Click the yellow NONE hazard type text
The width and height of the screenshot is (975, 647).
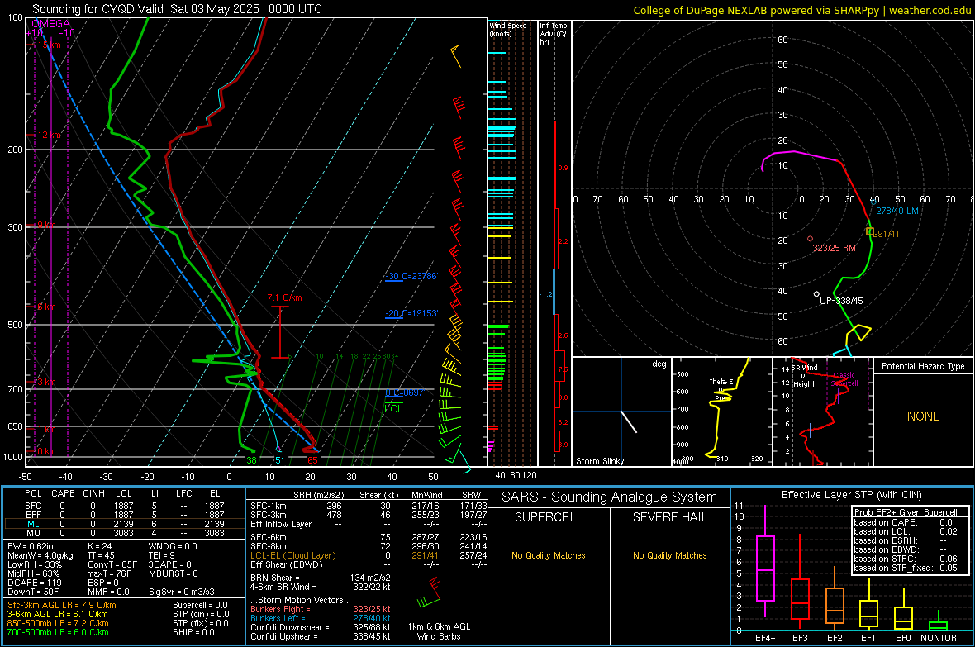[x=924, y=416]
